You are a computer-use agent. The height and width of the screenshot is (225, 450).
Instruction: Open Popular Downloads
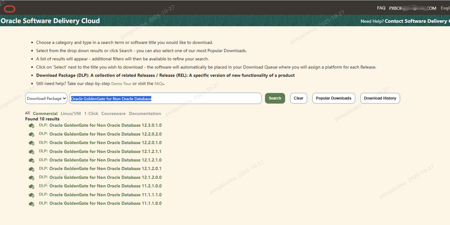click(x=333, y=98)
